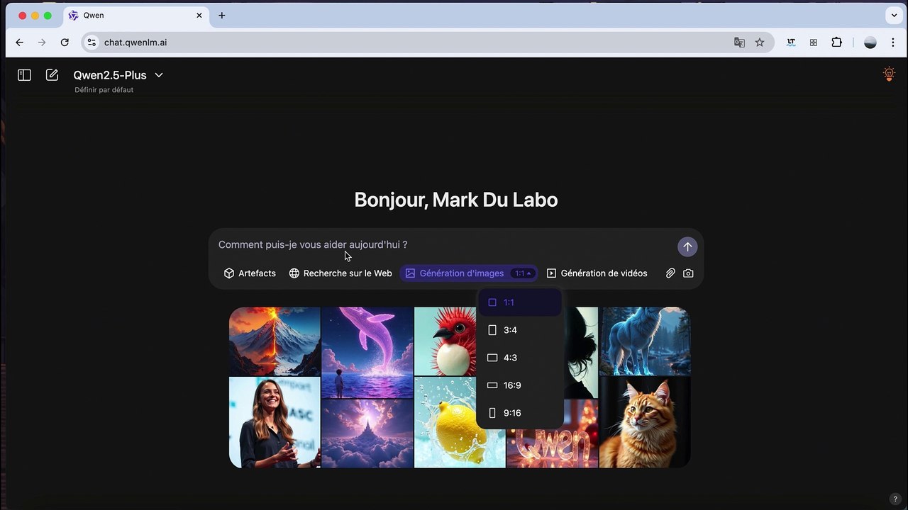Open the orange cat thumbnail

tap(645, 422)
